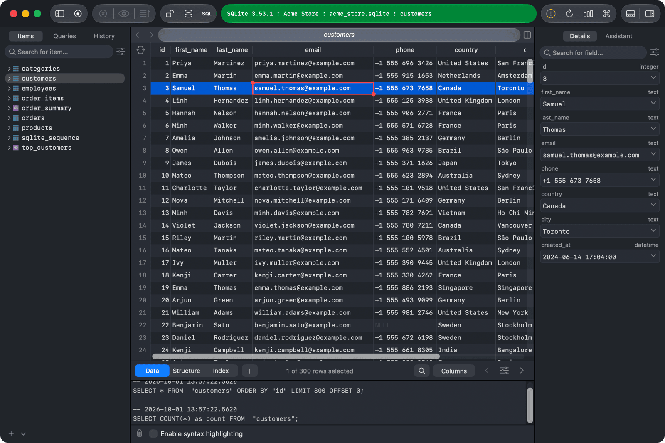Open the bar chart metrics icon
This screenshot has width=665, height=443.
[588, 14]
